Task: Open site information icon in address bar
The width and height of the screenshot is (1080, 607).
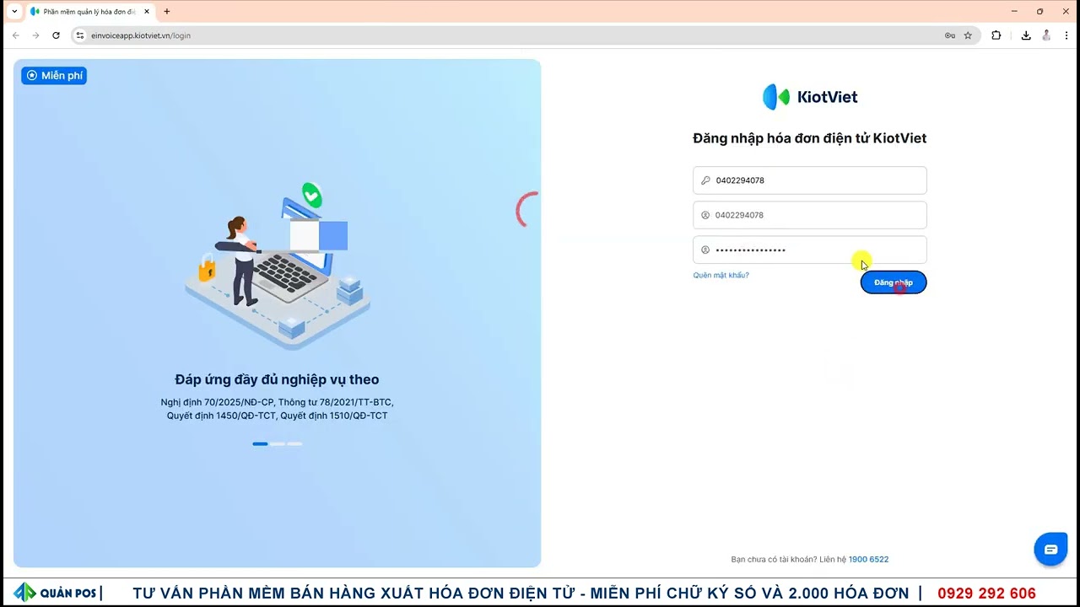Action: (80, 35)
